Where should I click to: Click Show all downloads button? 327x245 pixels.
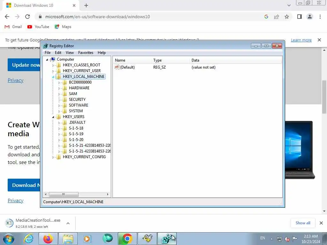click(303, 223)
